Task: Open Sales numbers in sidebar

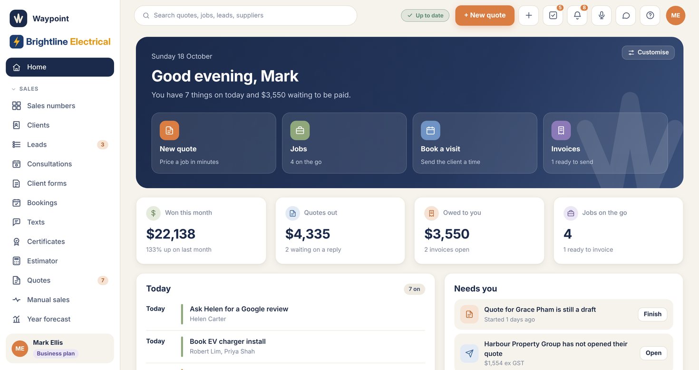Action: pyautogui.click(x=60, y=106)
